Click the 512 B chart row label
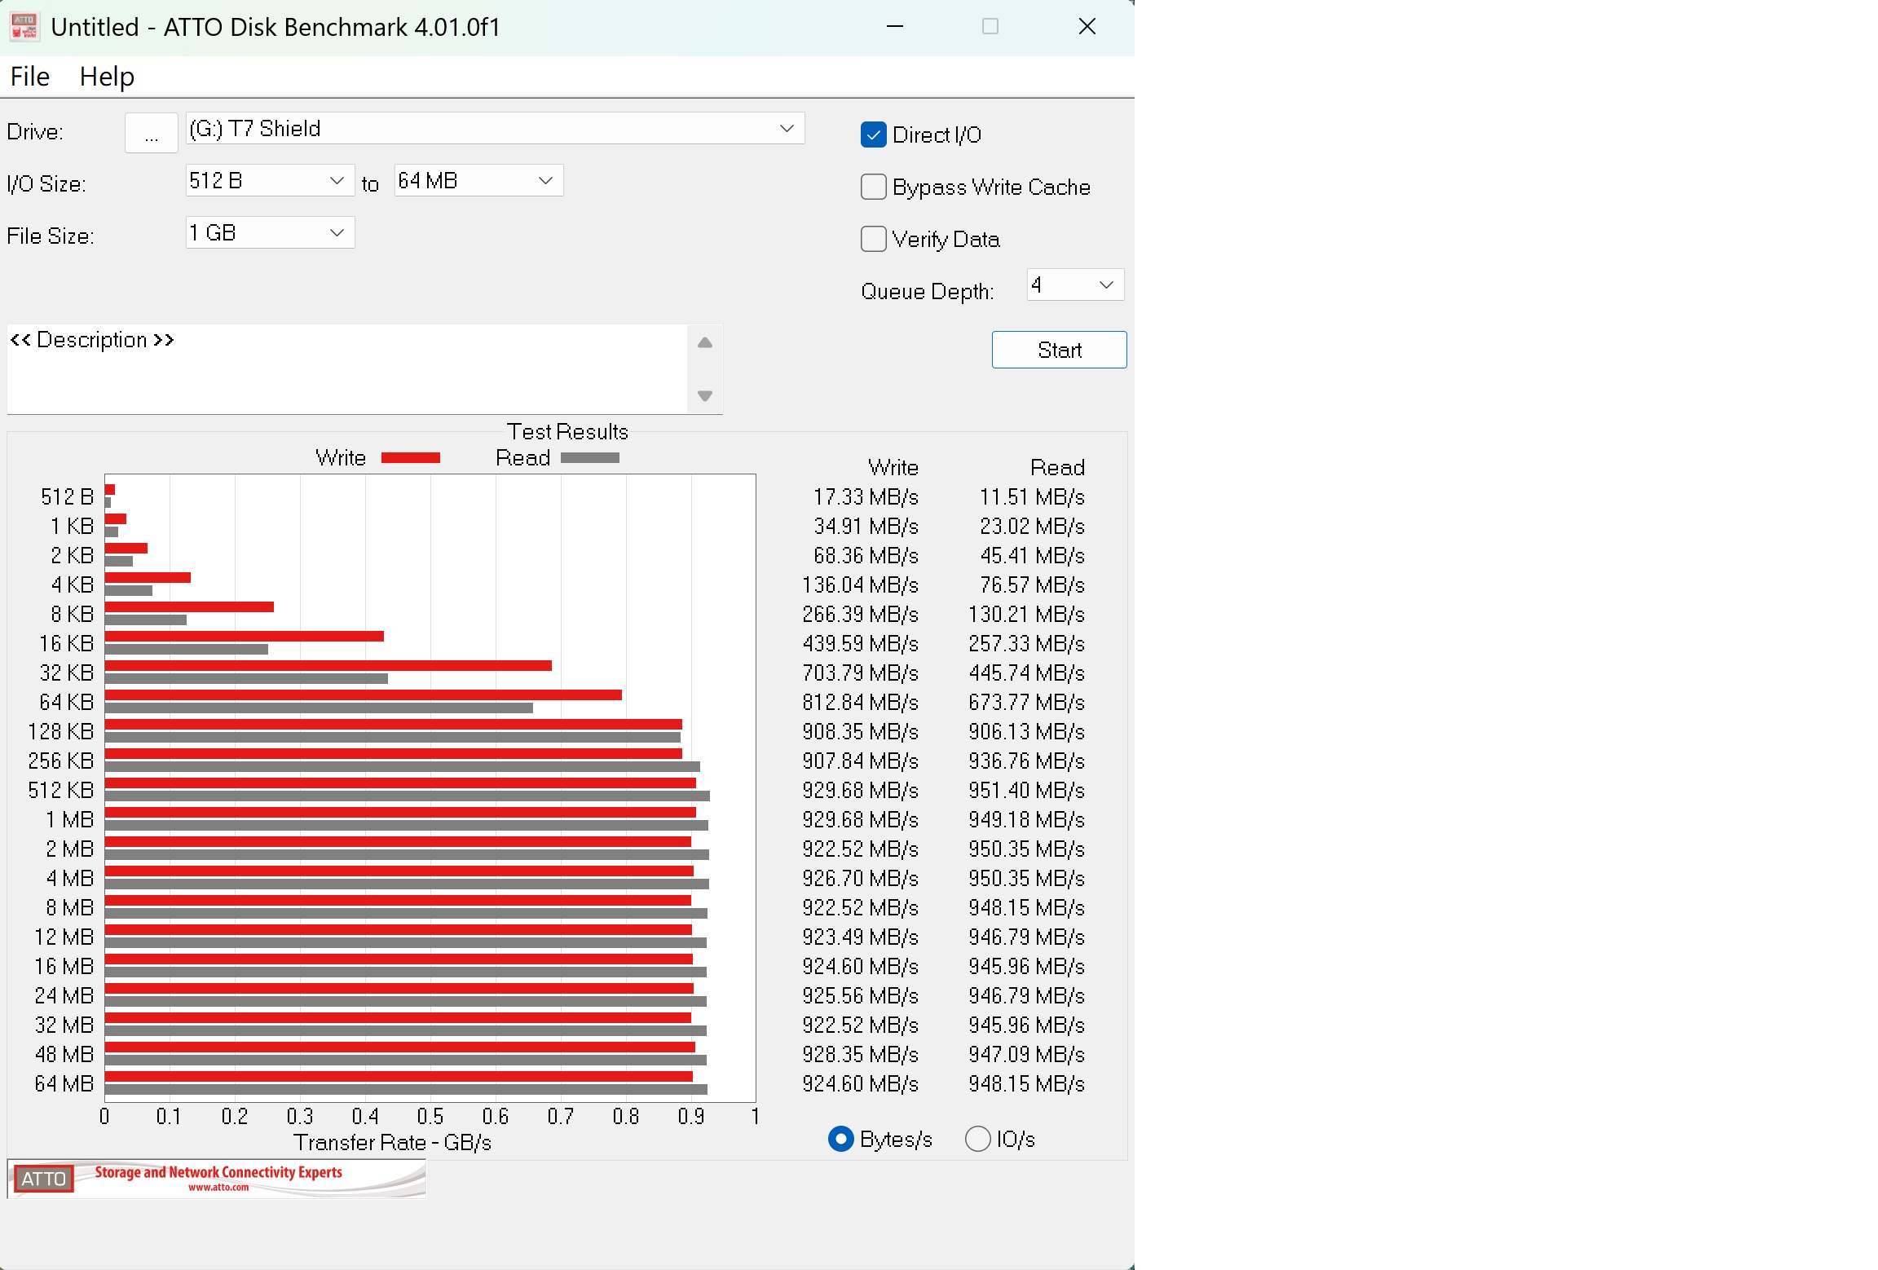1878x1270 pixels. [x=68, y=497]
